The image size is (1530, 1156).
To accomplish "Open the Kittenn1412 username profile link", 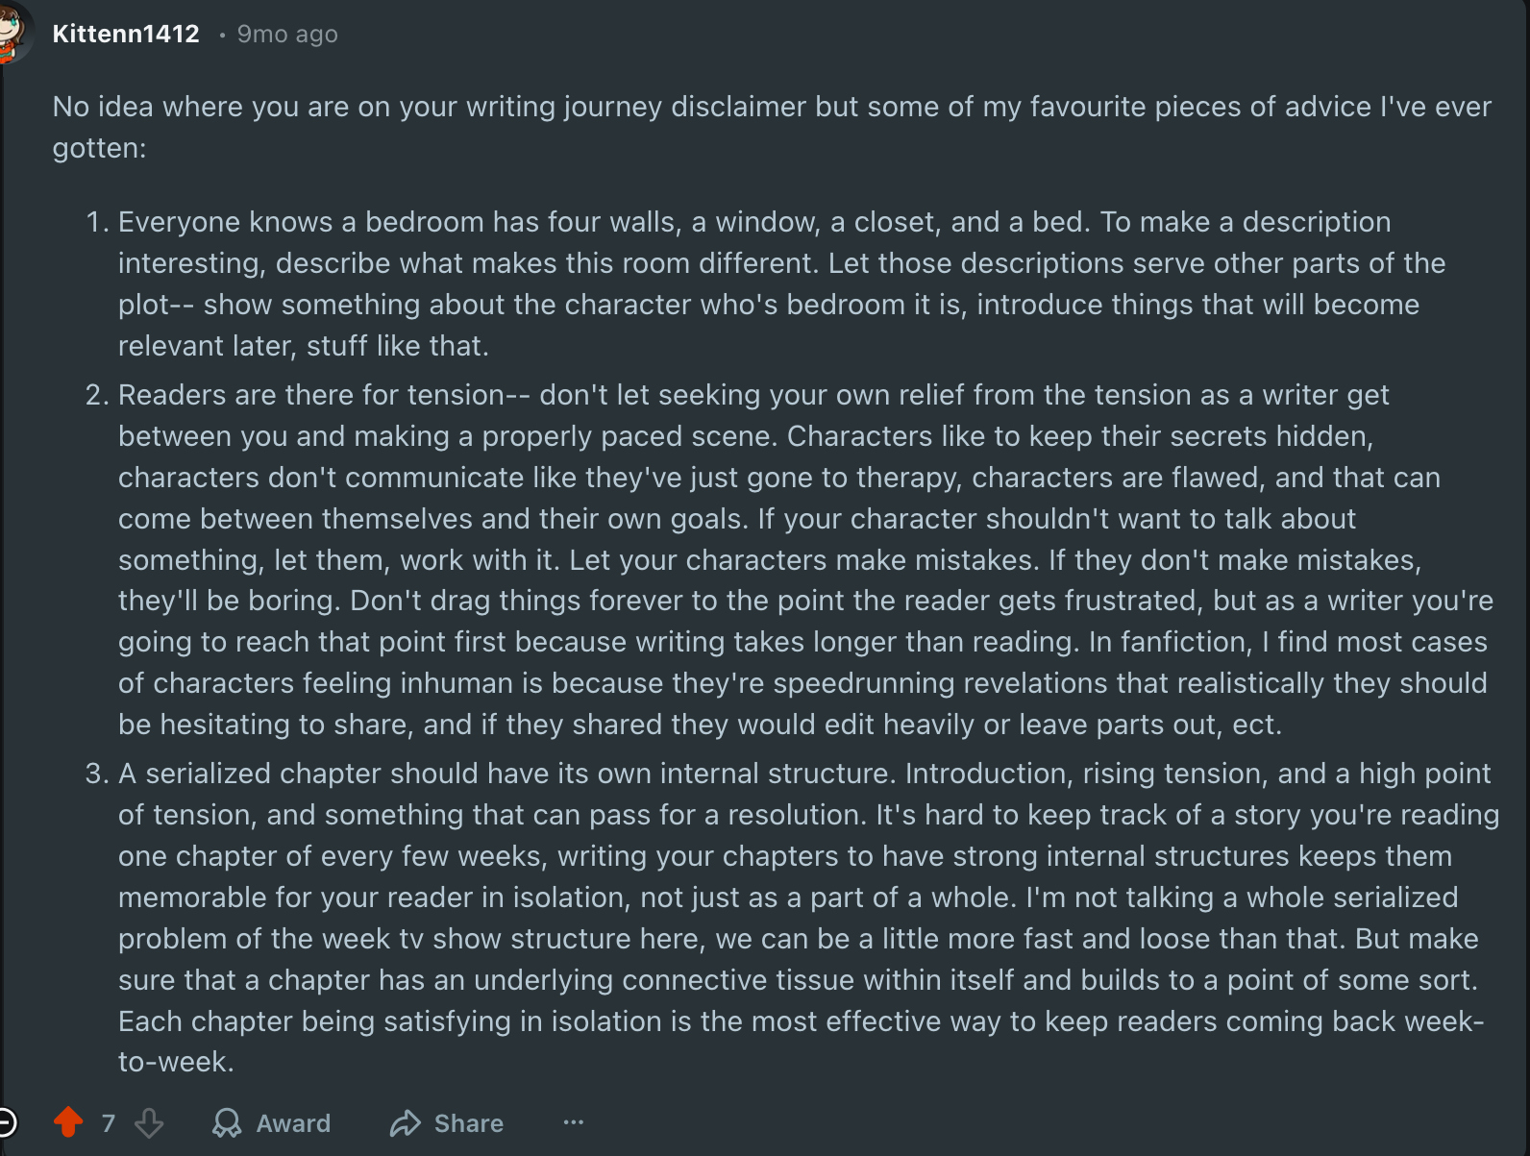I will pos(126,34).
